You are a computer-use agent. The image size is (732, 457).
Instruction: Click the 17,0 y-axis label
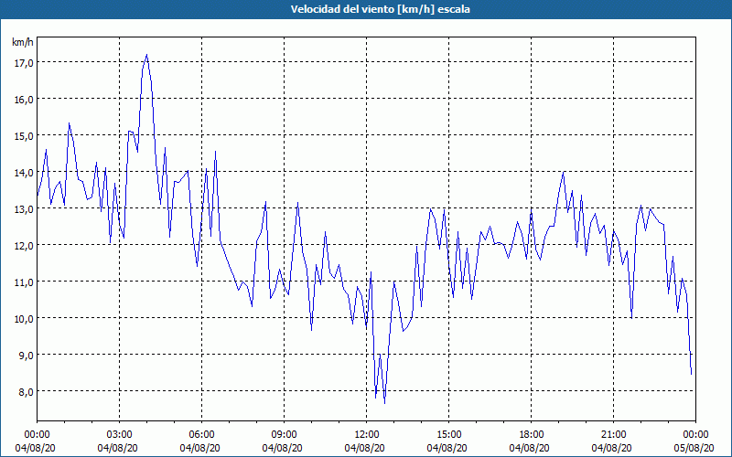24,62
